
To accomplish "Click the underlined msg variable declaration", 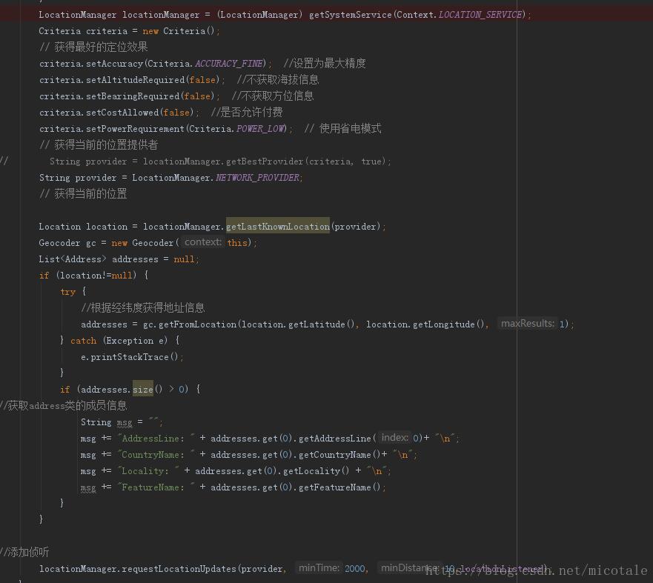I will (125, 422).
